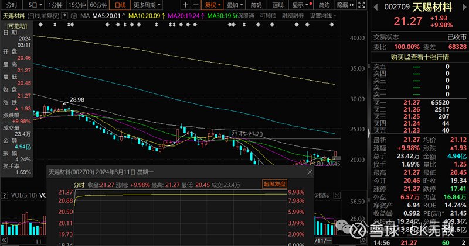
Task: Click the MA30 green indicator label
Action: pyautogui.click(x=222, y=16)
